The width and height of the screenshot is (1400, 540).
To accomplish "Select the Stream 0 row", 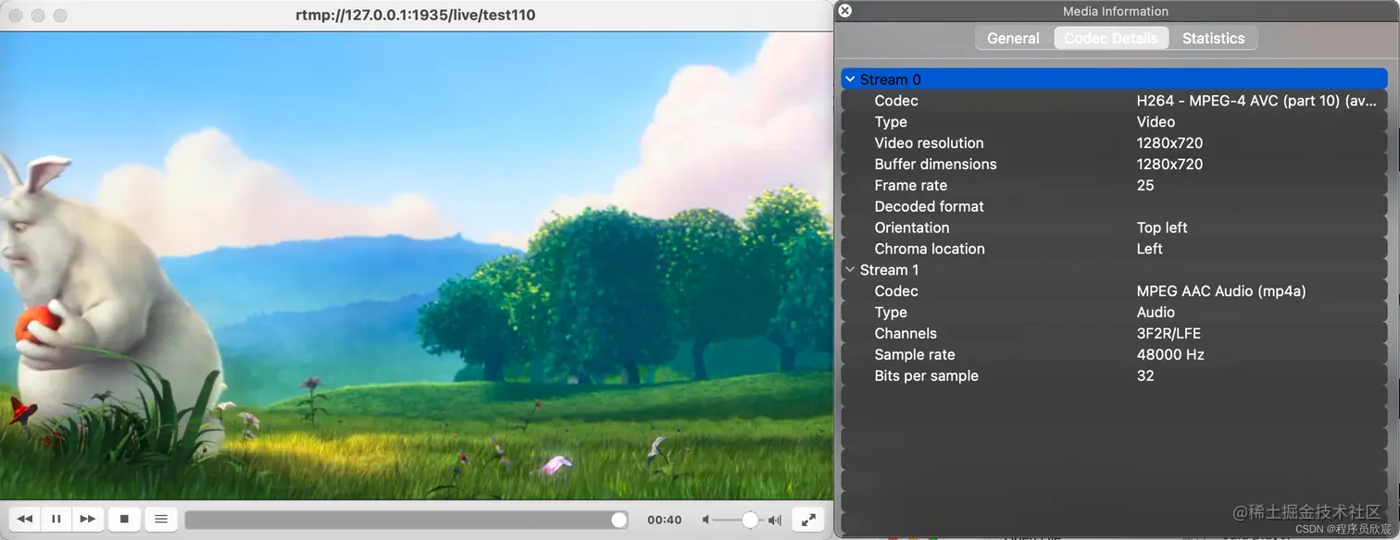I will (x=1114, y=80).
